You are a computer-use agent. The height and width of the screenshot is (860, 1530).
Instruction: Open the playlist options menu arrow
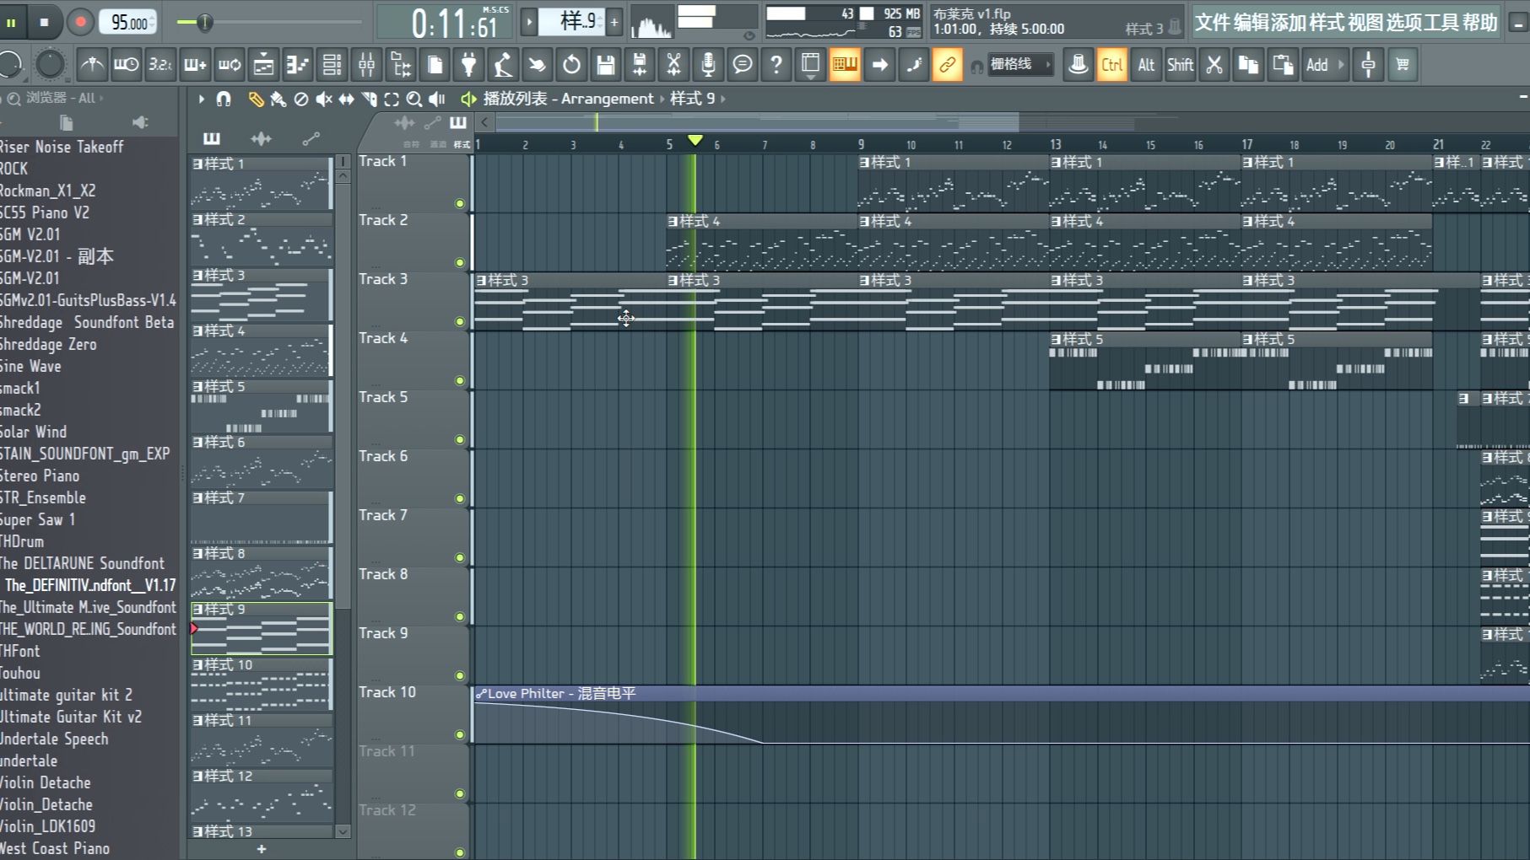tap(201, 99)
